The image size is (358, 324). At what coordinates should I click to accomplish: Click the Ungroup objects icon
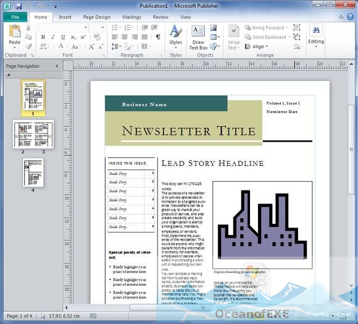(296, 37)
